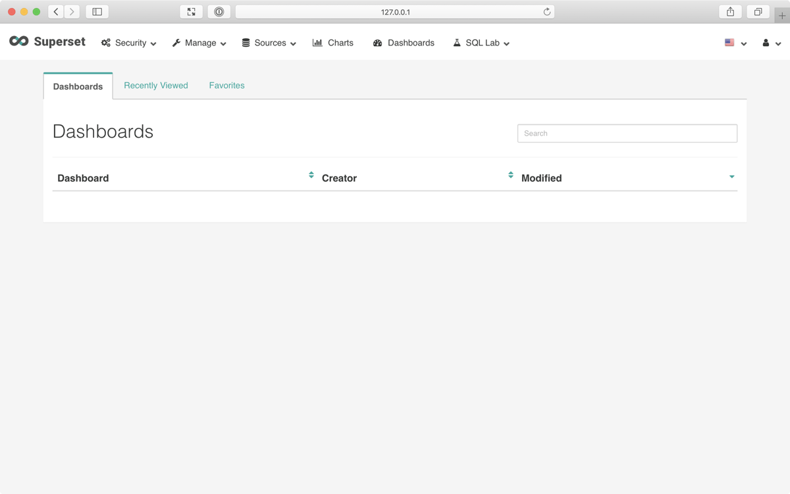Select the Dashboards navigation icon
Viewport: 790px width, 494px height.
point(377,42)
